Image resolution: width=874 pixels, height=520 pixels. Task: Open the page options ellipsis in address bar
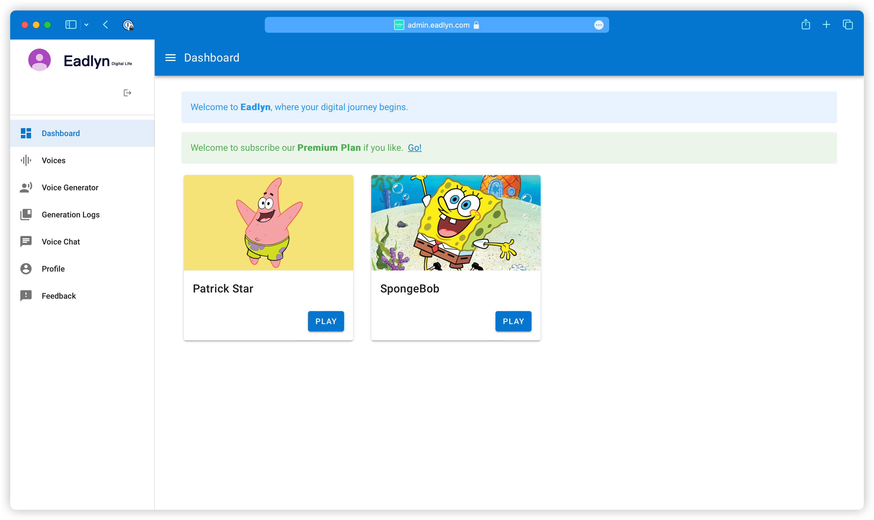coord(599,25)
